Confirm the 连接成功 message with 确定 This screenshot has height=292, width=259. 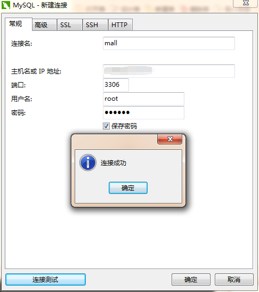[x=128, y=188]
